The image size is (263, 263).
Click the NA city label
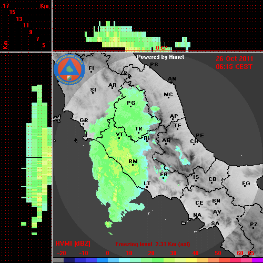(x=197, y=215)
